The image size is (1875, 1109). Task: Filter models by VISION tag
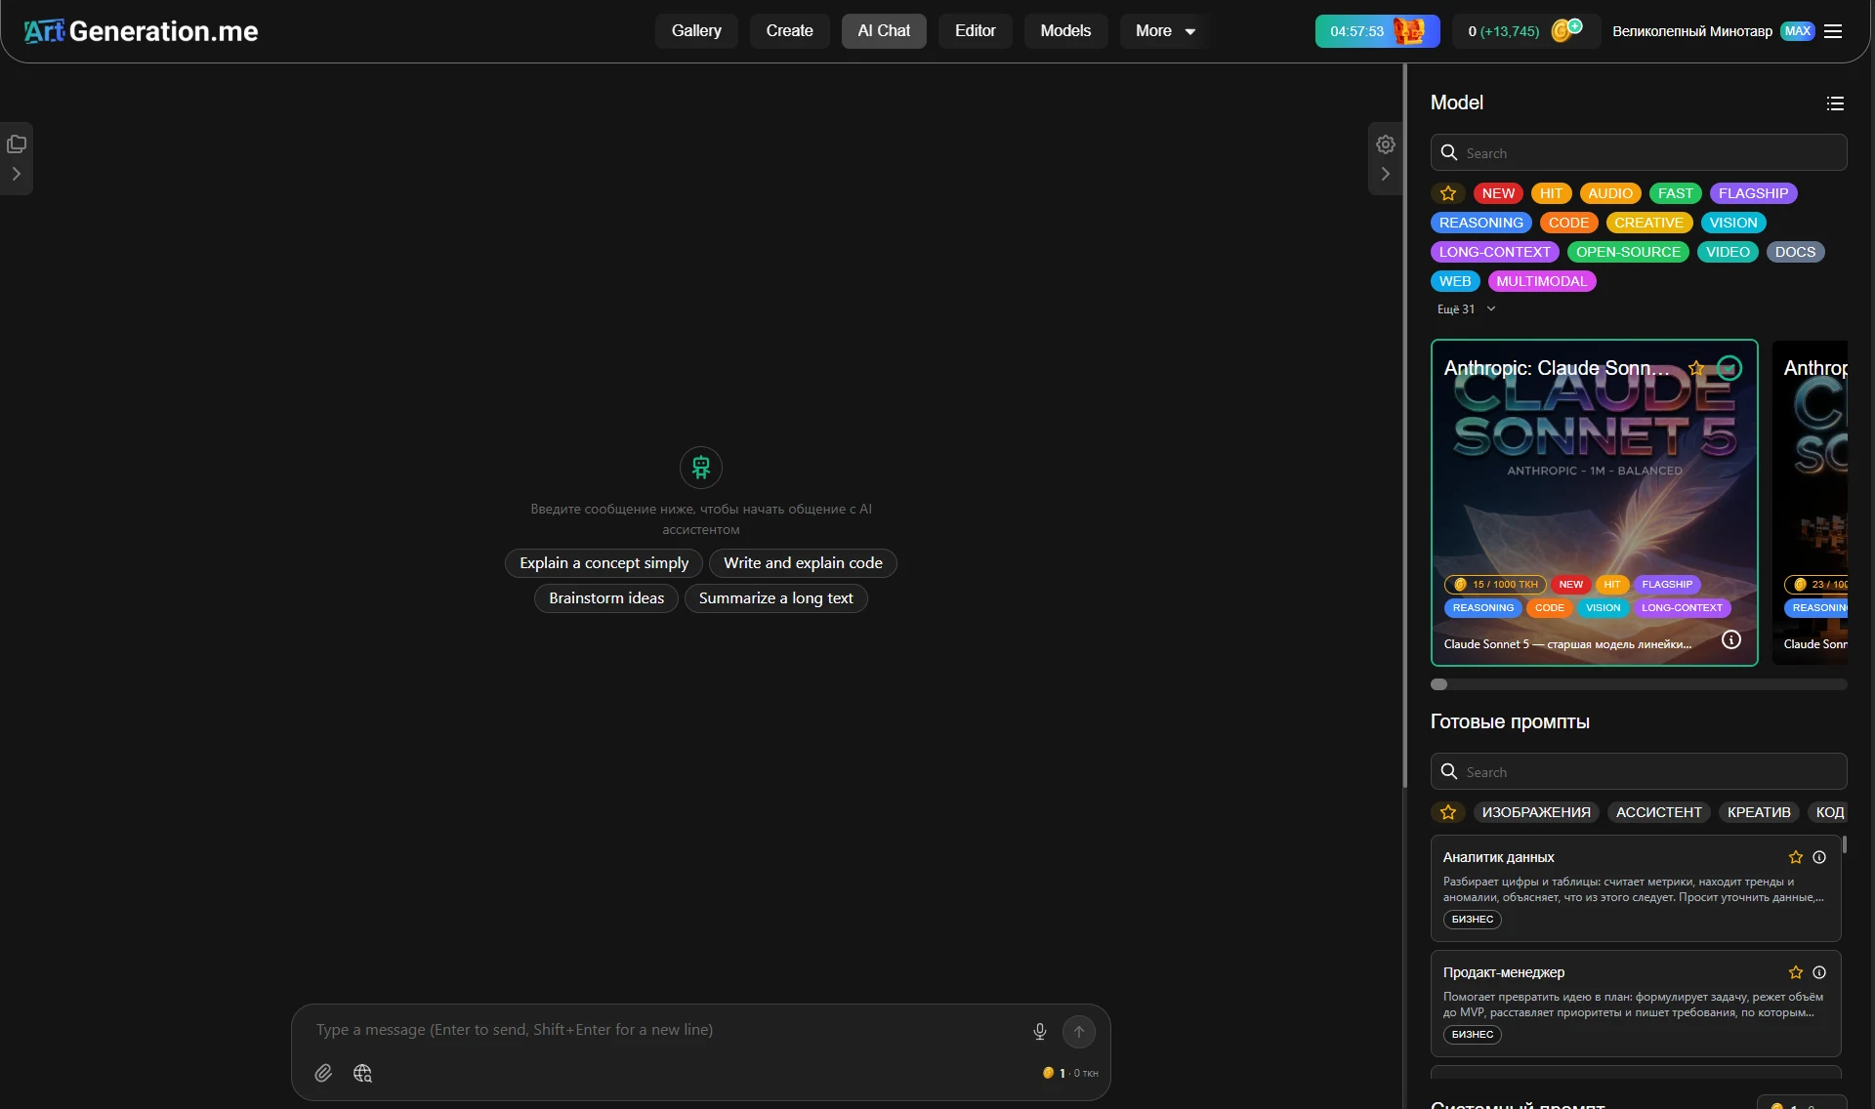coord(1733,223)
